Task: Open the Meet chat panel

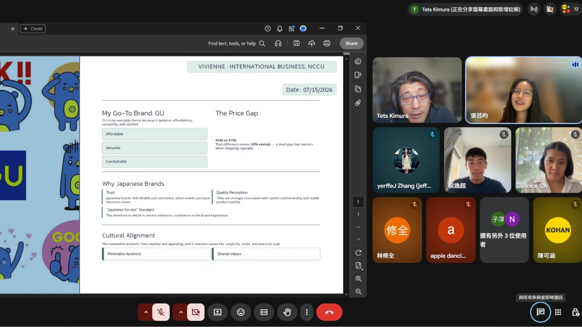Action: click(541, 312)
